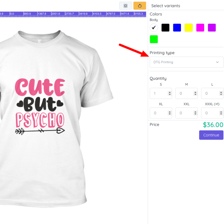Open the Printing type dropdown
The height and width of the screenshot is (224, 224).
186,62
